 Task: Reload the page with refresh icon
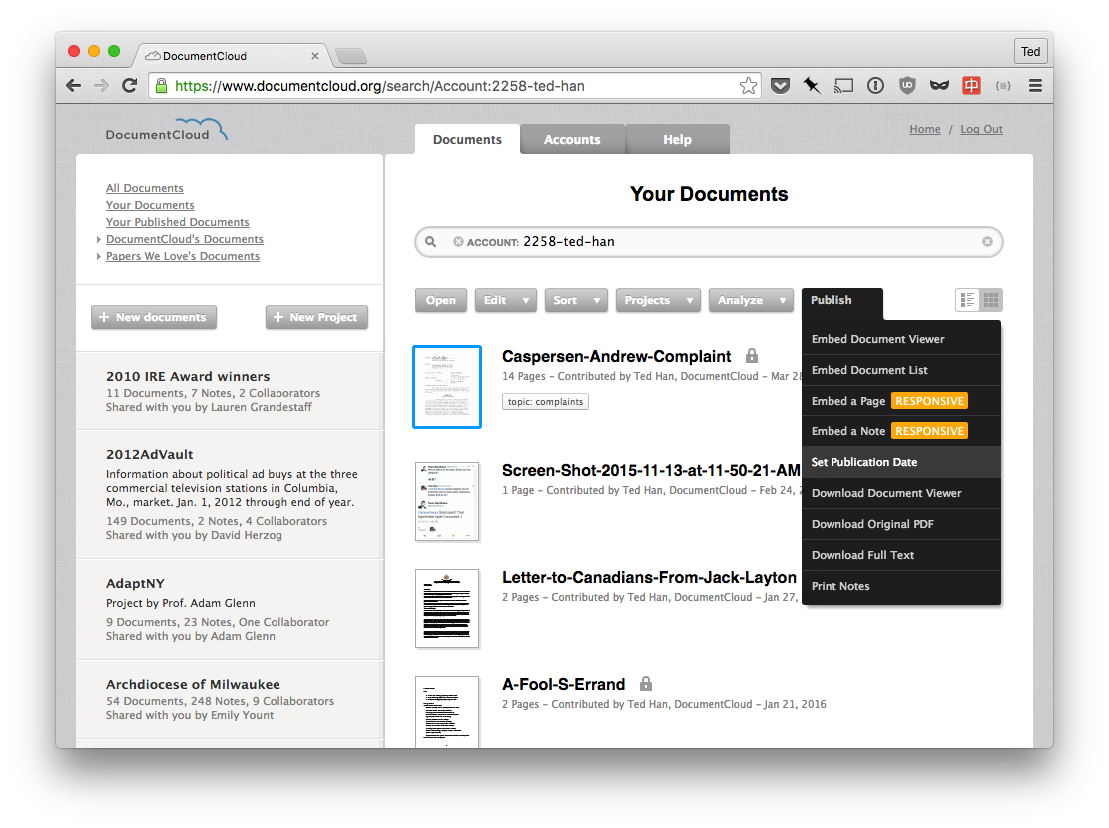[x=130, y=86]
